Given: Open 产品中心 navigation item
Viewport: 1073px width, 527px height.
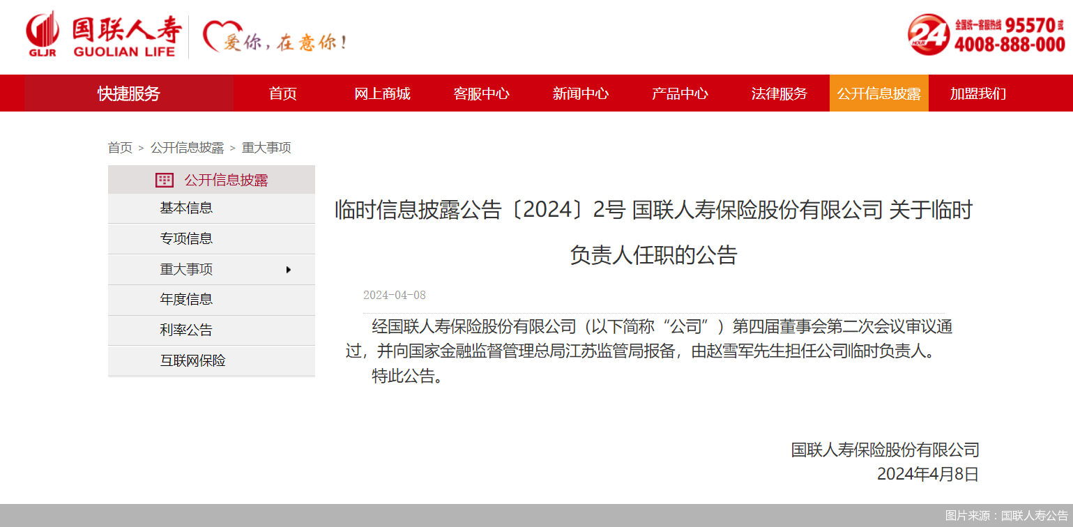Looking at the screenshot, I should [x=680, y=93].
